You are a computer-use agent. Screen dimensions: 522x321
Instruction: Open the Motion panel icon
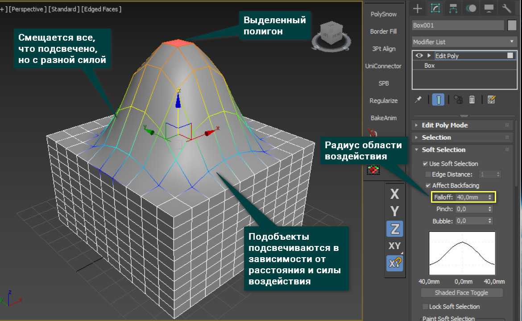click(471, 8)
